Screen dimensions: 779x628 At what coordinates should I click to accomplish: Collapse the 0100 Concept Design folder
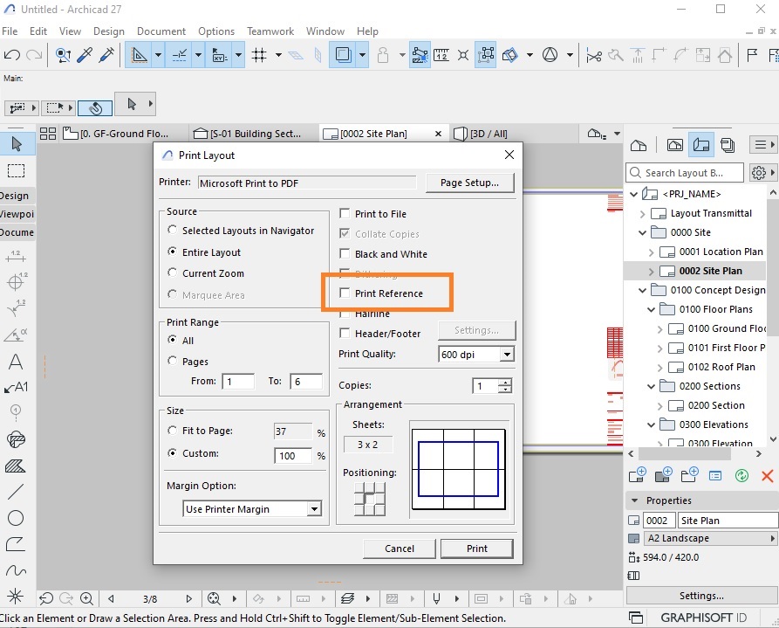pyautogui.click(x=642, y=290)
